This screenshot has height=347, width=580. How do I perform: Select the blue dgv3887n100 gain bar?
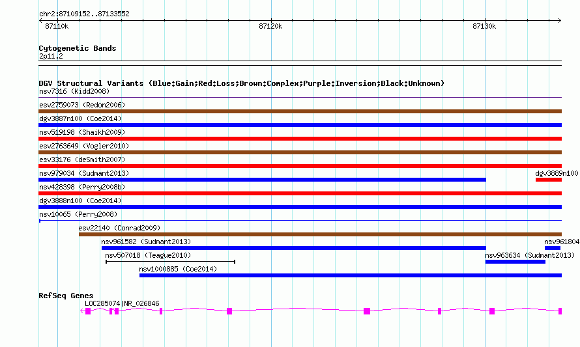coord(300,125)
